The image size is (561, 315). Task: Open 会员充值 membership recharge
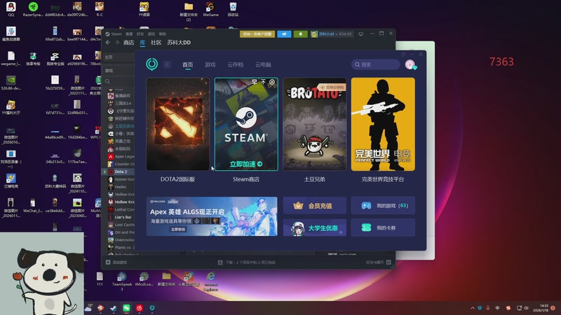pyautogui.click(x=314, y=205)
